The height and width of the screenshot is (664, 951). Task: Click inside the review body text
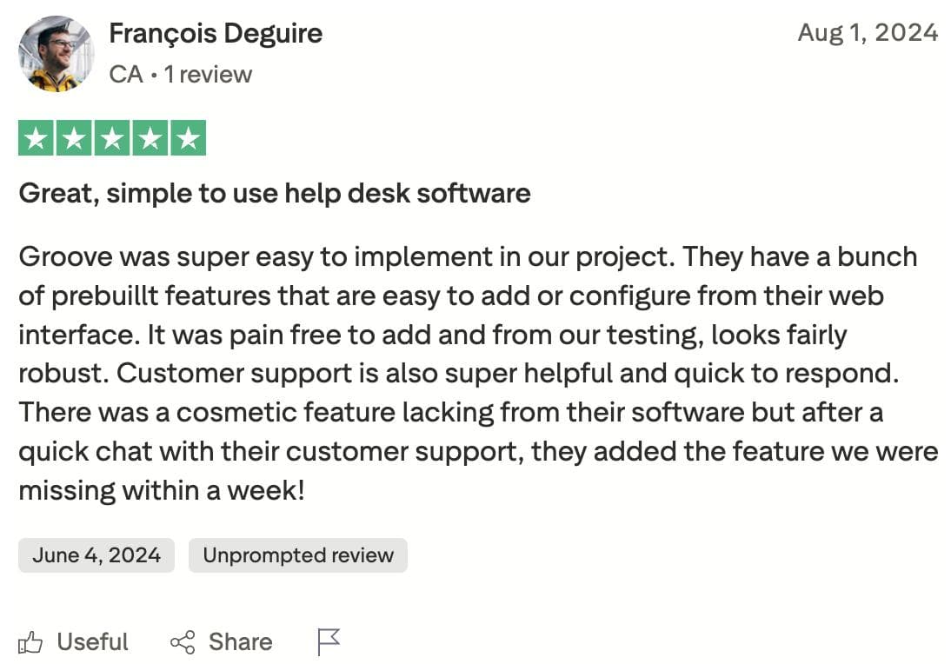(469, 374)
